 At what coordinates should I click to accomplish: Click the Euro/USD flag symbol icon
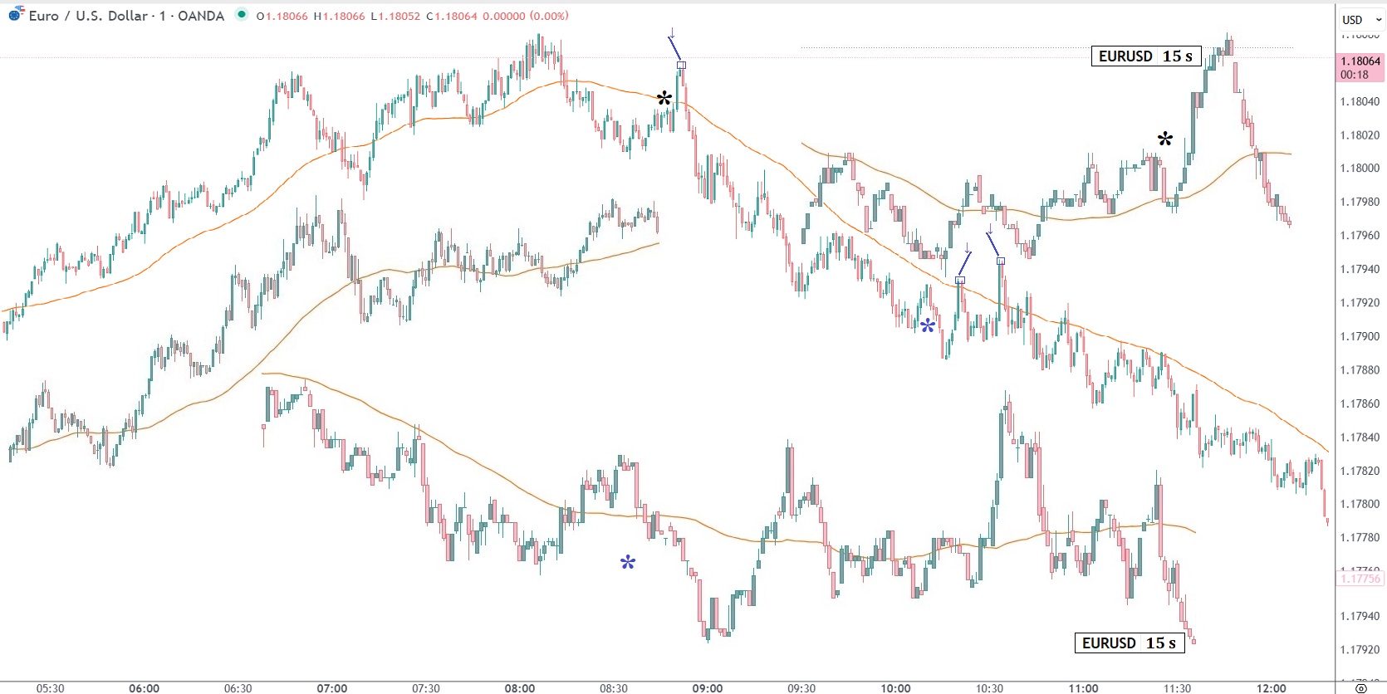16,14
